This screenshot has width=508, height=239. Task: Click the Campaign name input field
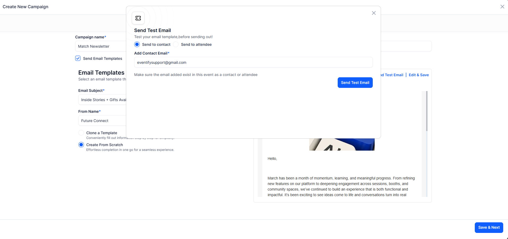(101, 46)
